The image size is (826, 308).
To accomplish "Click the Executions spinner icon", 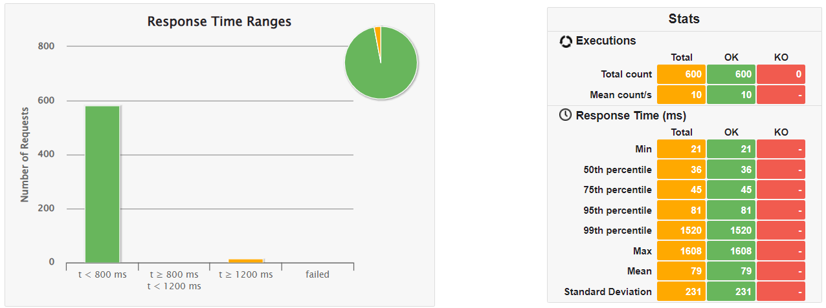I will [x=566, y=41].
